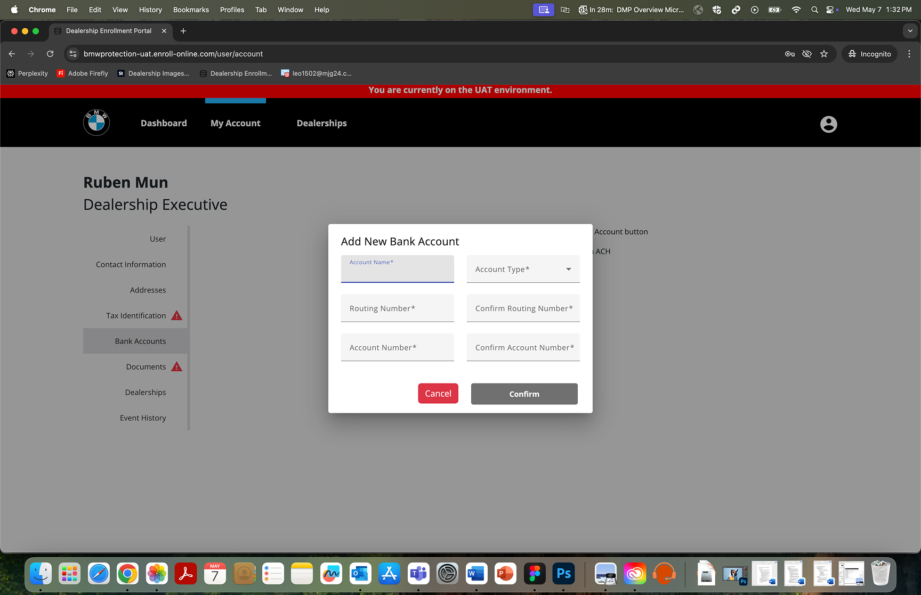Bookmark this page with star icon

point(824,54)
